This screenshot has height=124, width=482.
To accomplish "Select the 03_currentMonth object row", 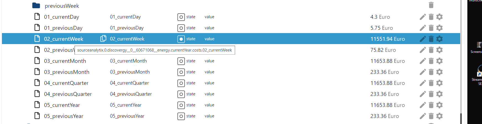I will click(65, 61).
